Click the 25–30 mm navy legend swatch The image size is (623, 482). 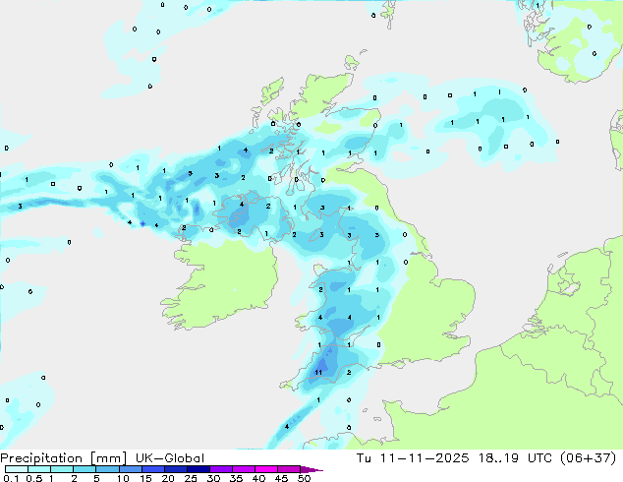coord(198,469)
